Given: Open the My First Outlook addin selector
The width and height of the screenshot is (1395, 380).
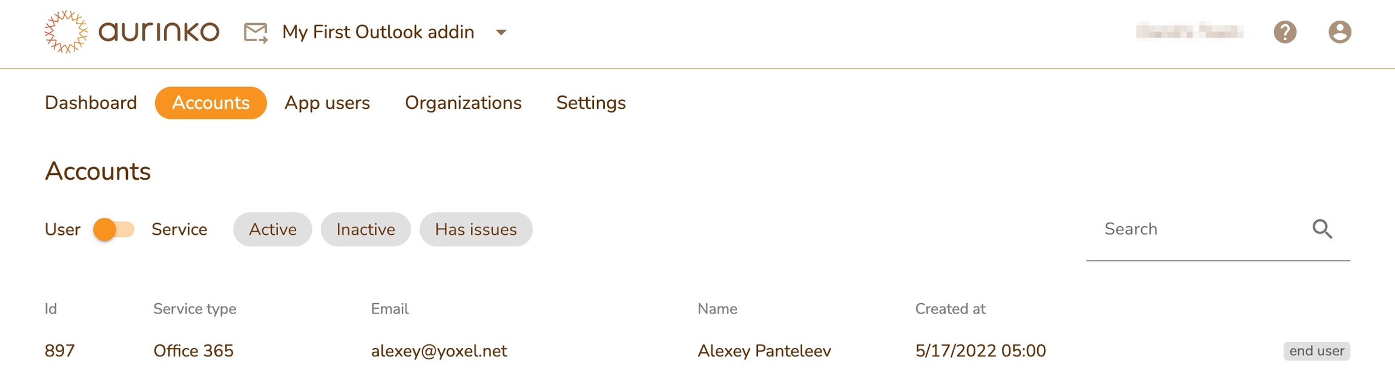Looking at the screenshot, I should [378, 32].
